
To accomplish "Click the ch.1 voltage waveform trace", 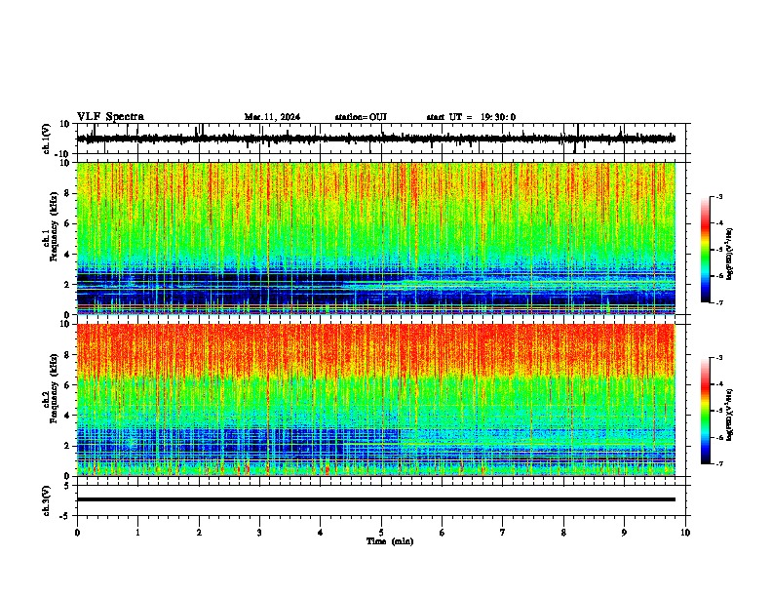I will click(376, 139).
